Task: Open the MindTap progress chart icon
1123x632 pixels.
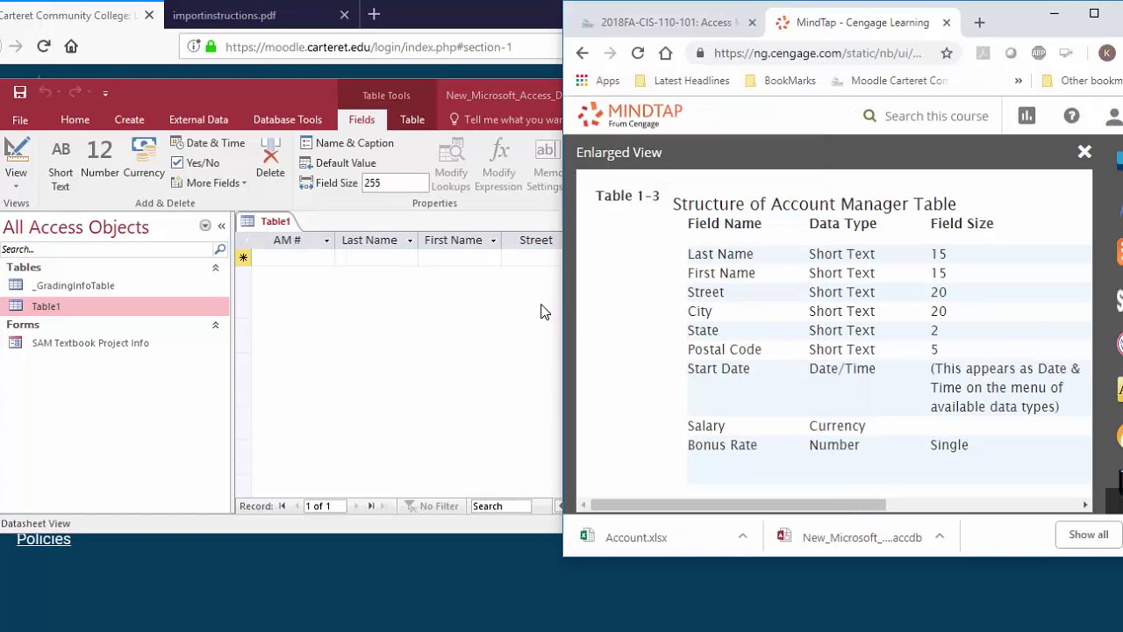Action: coord(1026,116)
